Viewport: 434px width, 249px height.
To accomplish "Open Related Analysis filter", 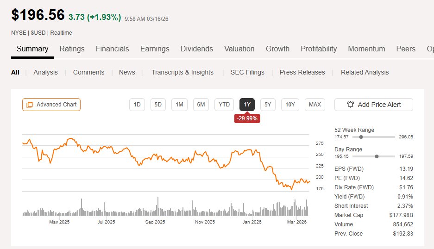I will 365,73.
